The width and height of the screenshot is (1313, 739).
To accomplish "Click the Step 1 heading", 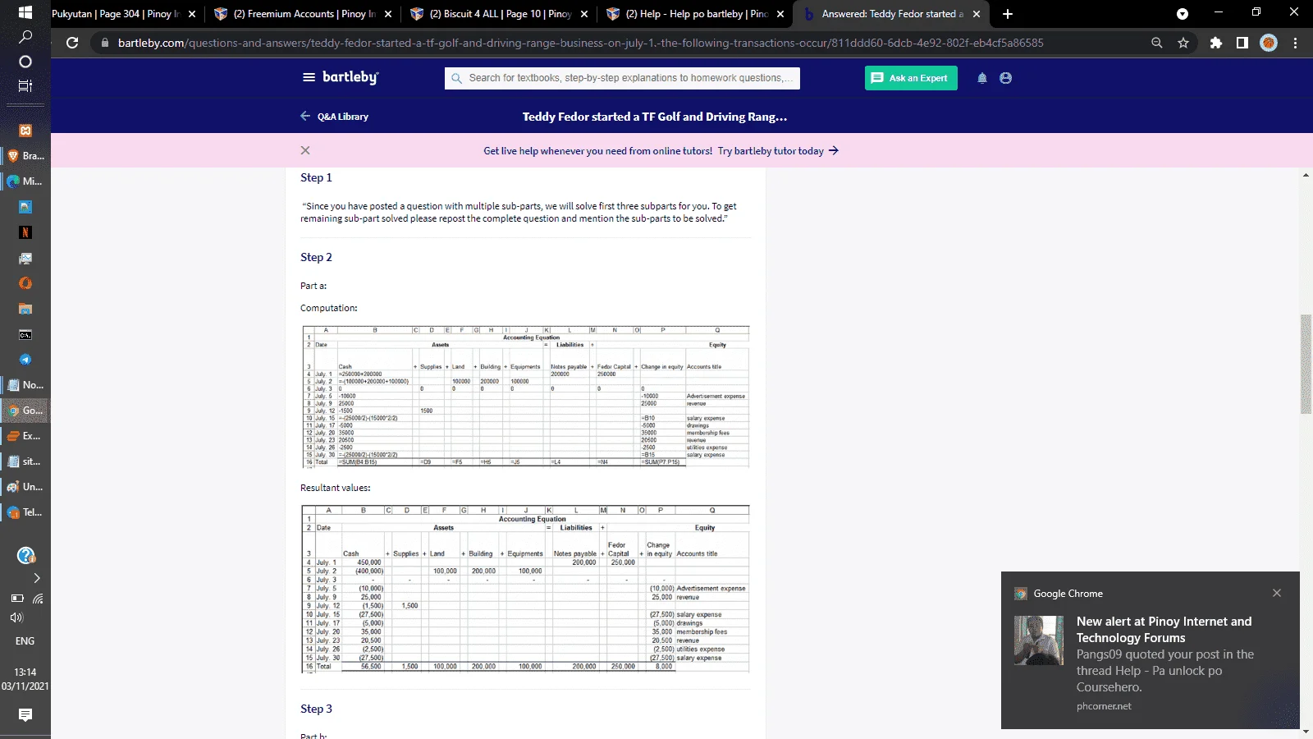I will 317,177.
